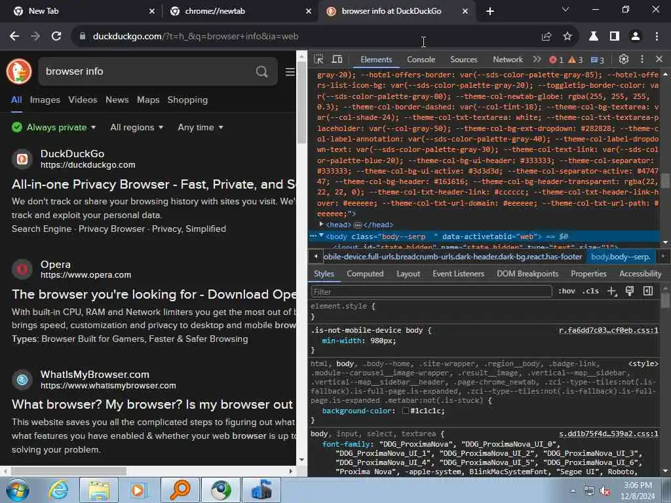The image size is (671, 503).
Task: Open the Opera browser download result
Action: coord(153,294)
